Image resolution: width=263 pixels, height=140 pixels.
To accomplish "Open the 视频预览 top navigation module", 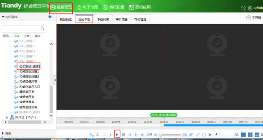I will coord(61,7).
